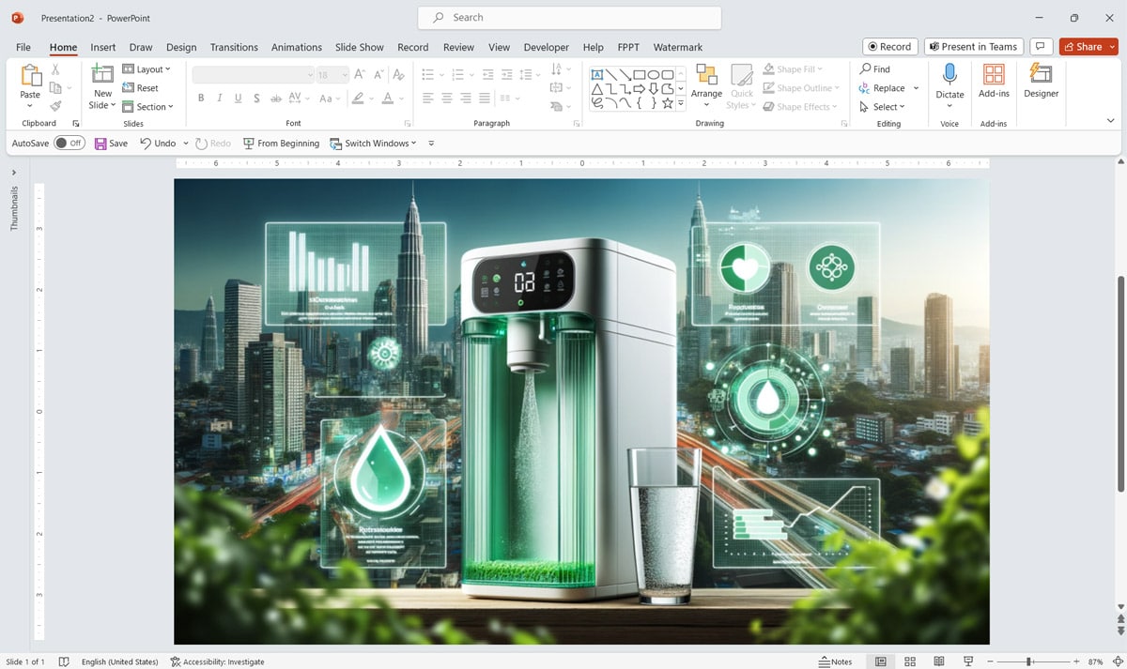The width and height of the screenshot is (1127, 669).
Task: Toggle underline formatting
Action: pos(238,97)
